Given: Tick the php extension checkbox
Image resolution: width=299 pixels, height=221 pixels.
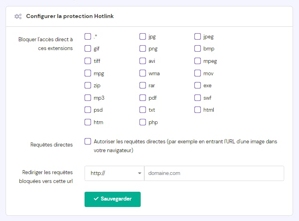Looking at the screenshot, I should (143, 122).
